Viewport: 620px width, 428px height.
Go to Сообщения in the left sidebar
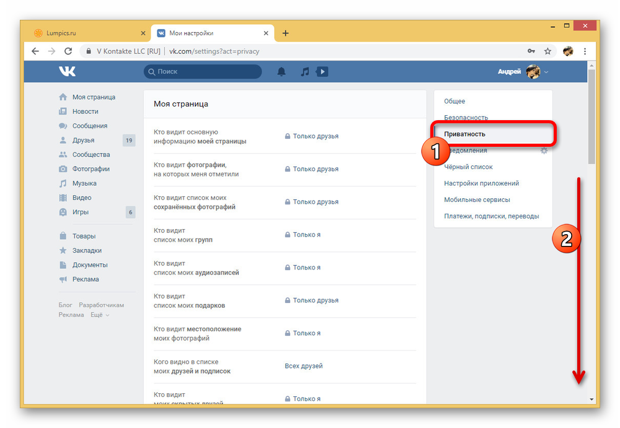pos(89,126)
